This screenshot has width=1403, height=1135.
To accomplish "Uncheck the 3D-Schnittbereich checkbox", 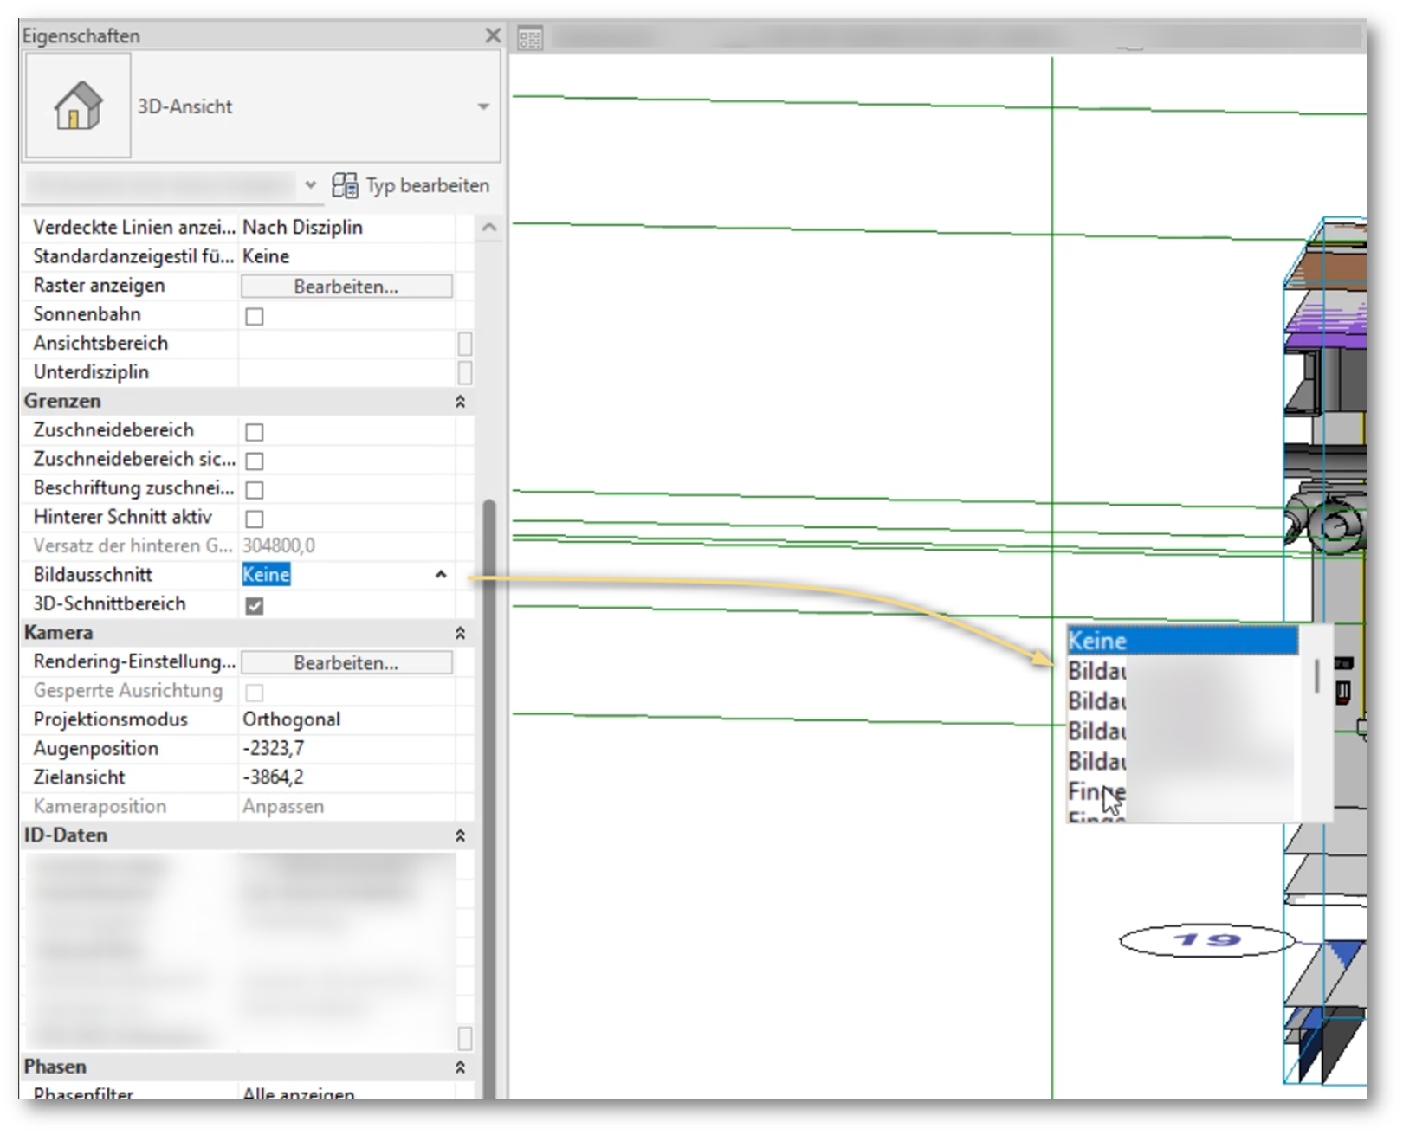I will tap(255, 605).
